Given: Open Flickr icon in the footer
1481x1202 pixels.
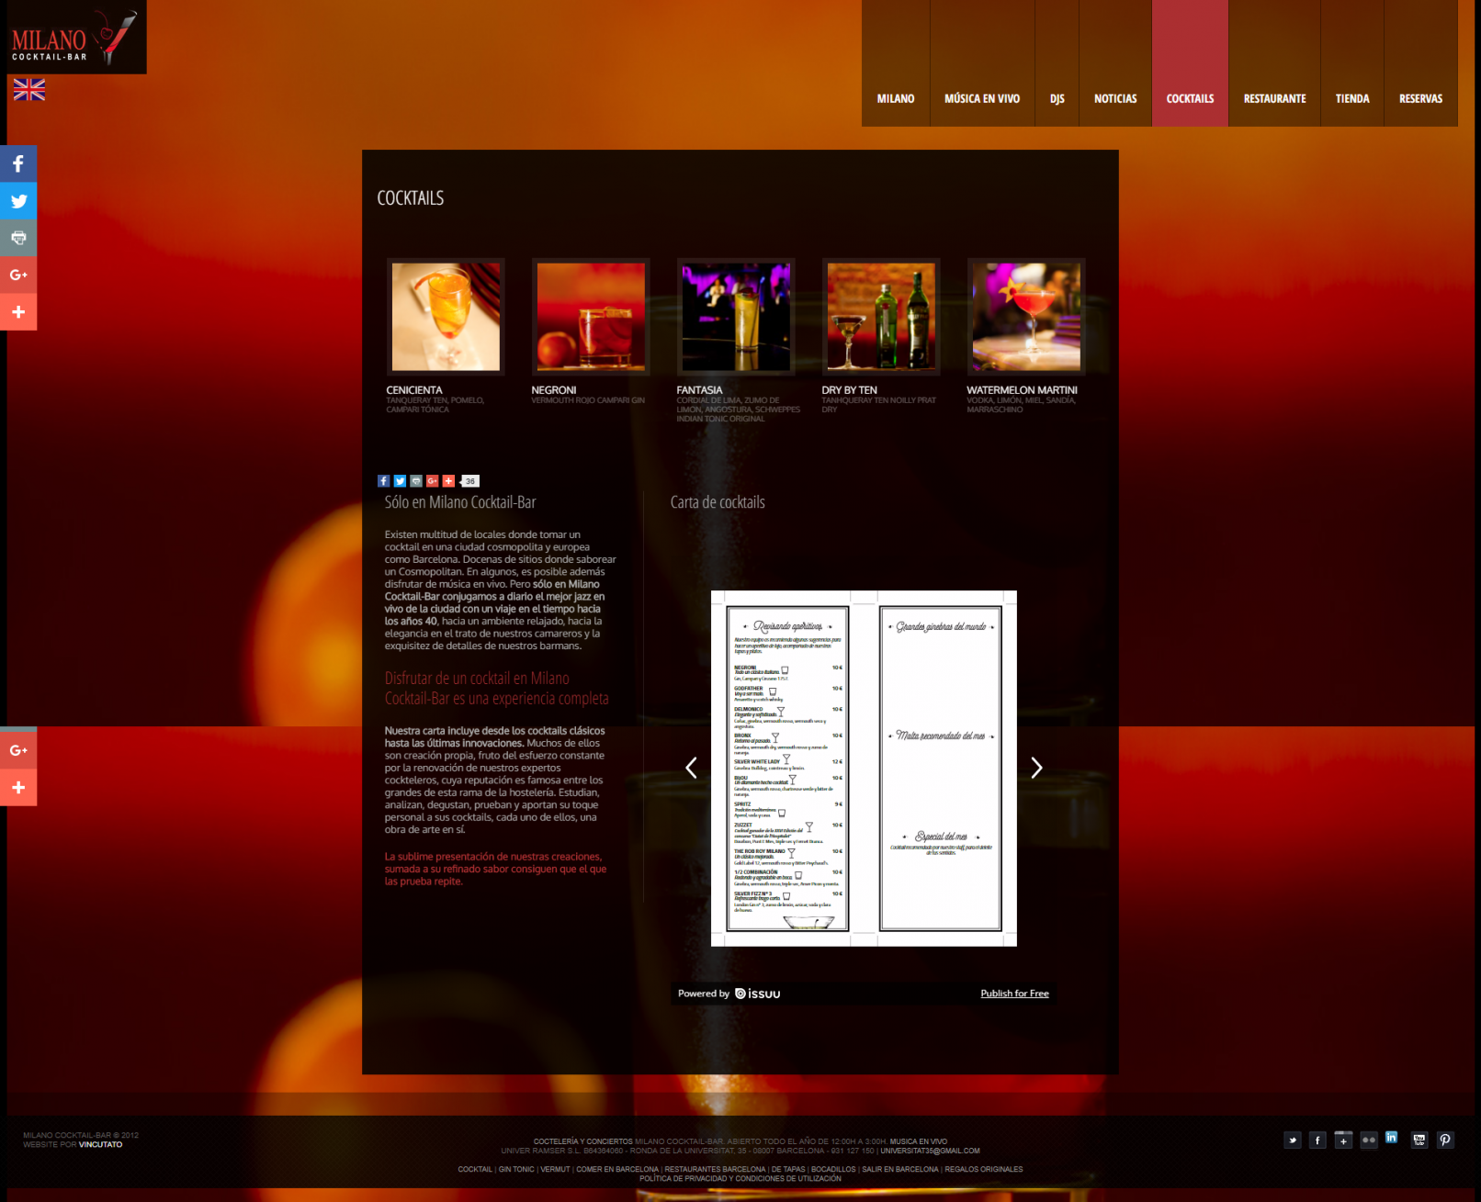Looking at the screenshot, I should tap(1369, 1140).
